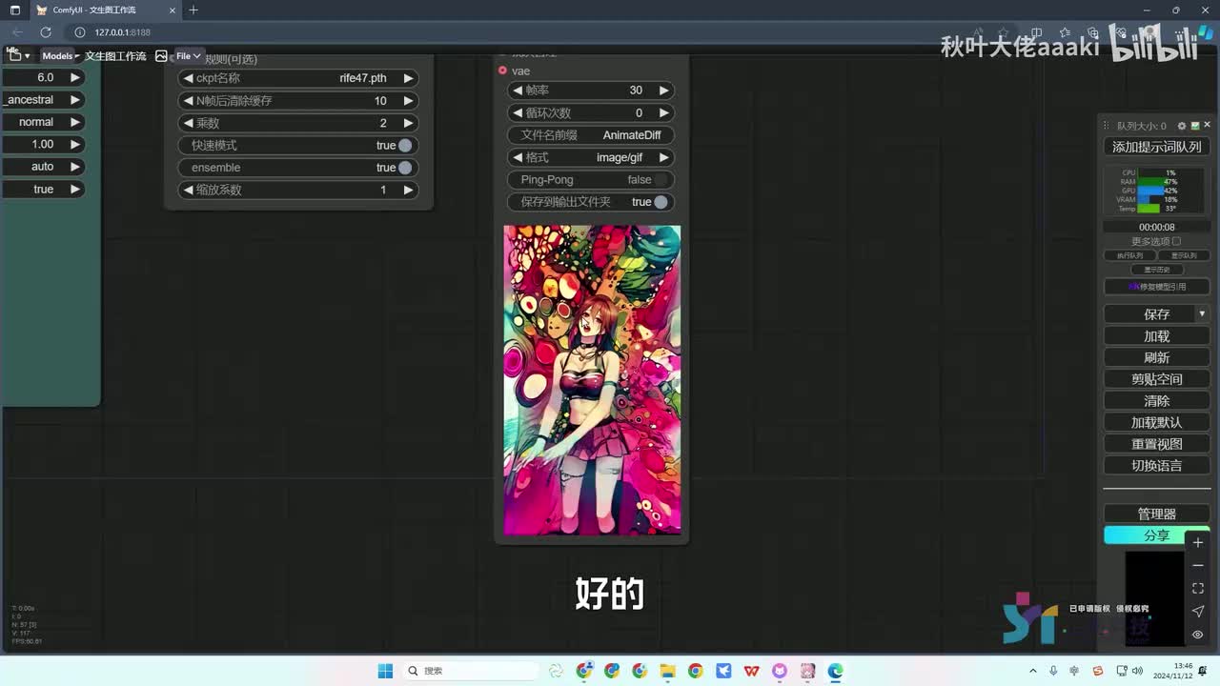
Task: Open 管理器 manager button
Action: [1156, 514]
